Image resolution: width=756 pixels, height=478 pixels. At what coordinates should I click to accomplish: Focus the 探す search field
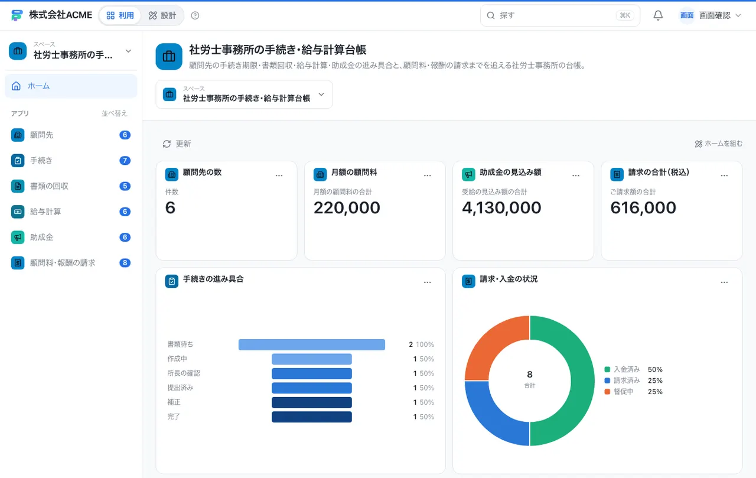coord(560,15)
